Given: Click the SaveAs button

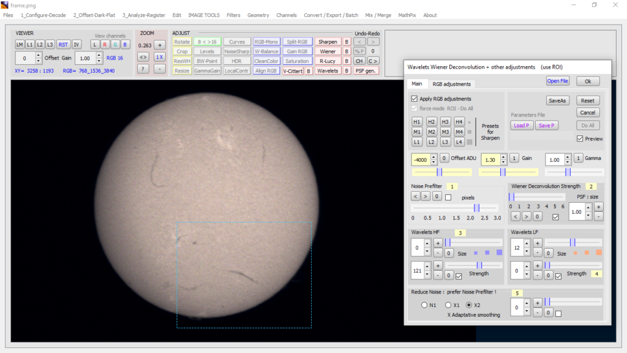Looking at the screenshot, I should tap(557, 101).
